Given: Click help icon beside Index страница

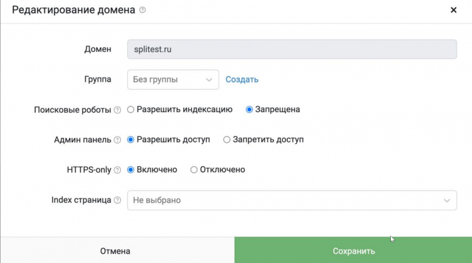Looking at the screenshot, I should 117,200.
